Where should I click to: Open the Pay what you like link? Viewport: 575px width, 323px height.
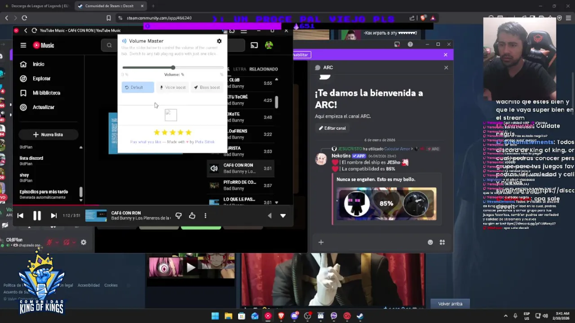(146, 142)
